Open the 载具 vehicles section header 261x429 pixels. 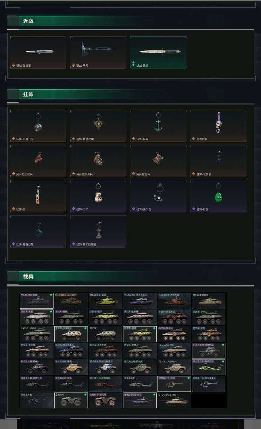(x=29, y=276)
